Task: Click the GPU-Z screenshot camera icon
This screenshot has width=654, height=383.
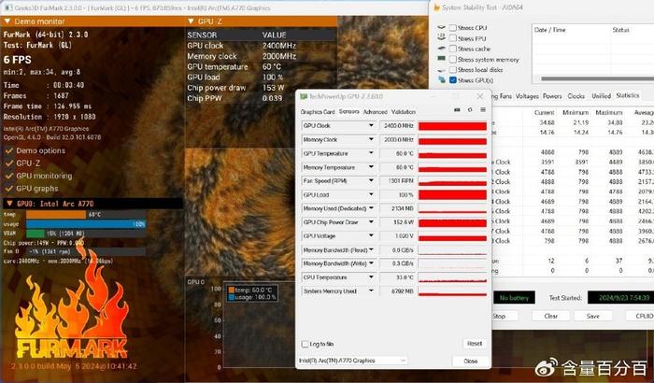Action: (457, 109)
